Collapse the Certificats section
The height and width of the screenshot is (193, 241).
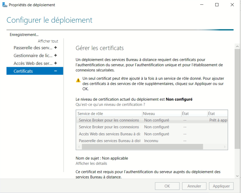coord(55,71)
